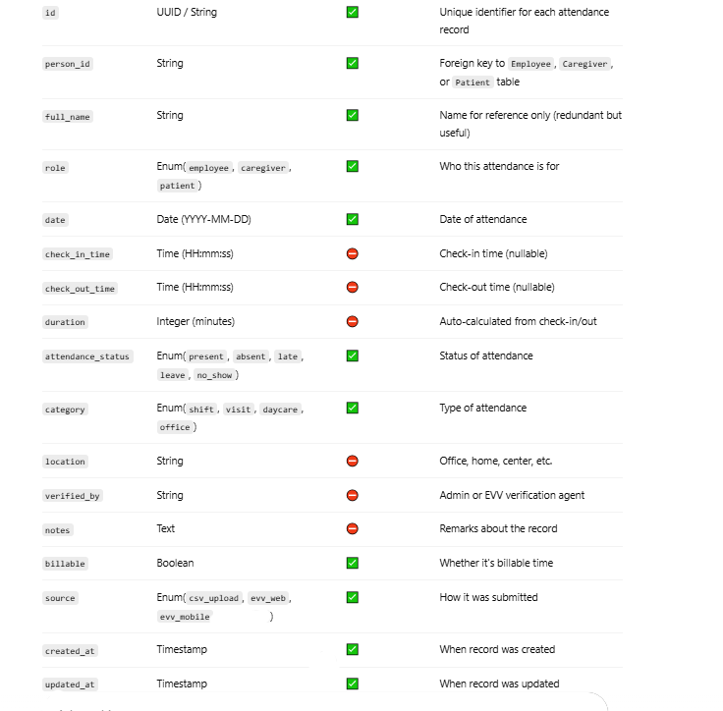Click the green checkmark in the created_at row
Viewport: 723px width, 711px height.
353,649
